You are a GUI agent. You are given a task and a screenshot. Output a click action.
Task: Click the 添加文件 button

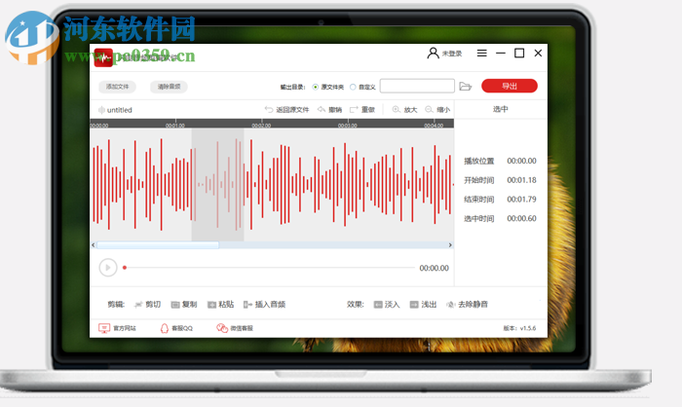click(x=118, y=87)
